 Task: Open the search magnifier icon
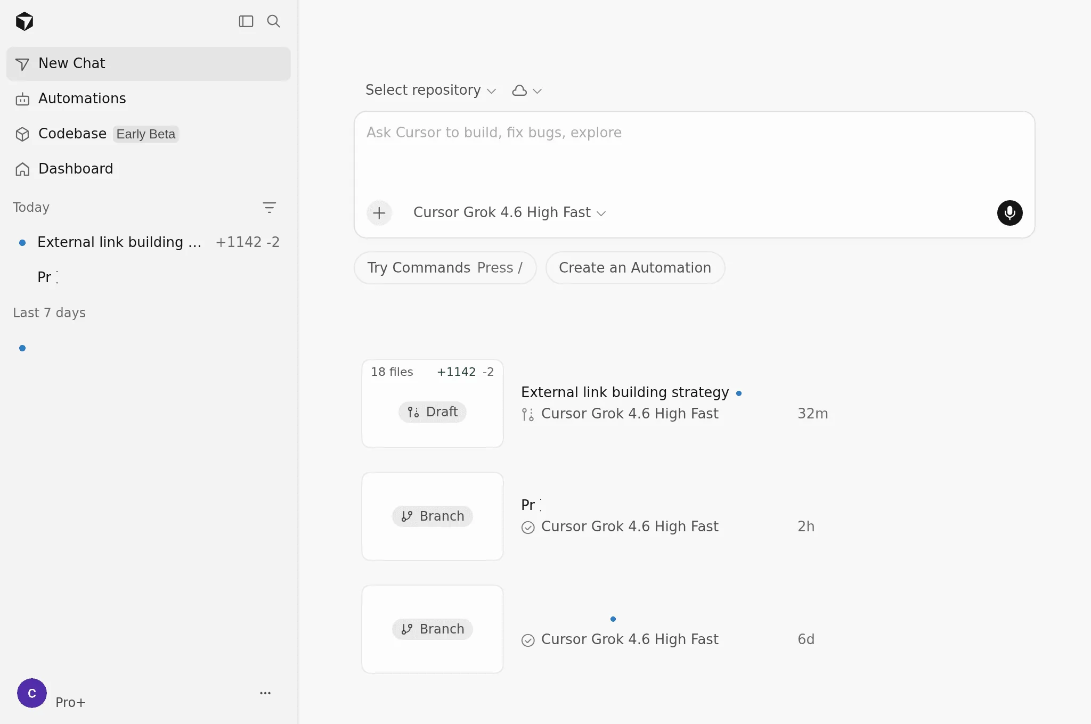(x=274, y=21)
